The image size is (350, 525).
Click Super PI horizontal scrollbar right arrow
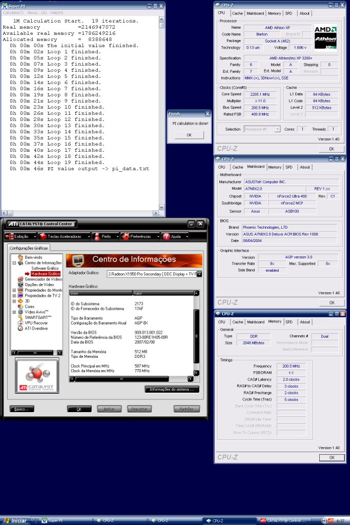[x=156, y=213]
